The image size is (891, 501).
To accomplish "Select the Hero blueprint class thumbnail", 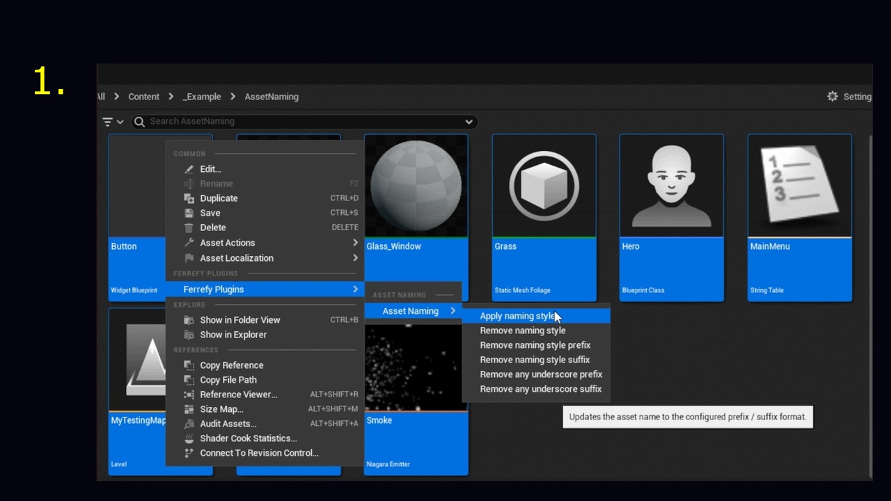I will pos(672,186).
